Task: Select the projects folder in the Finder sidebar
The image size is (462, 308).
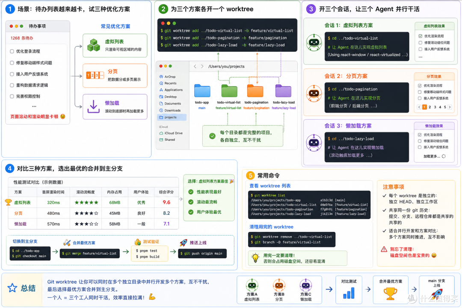Action: click(172, 117)
